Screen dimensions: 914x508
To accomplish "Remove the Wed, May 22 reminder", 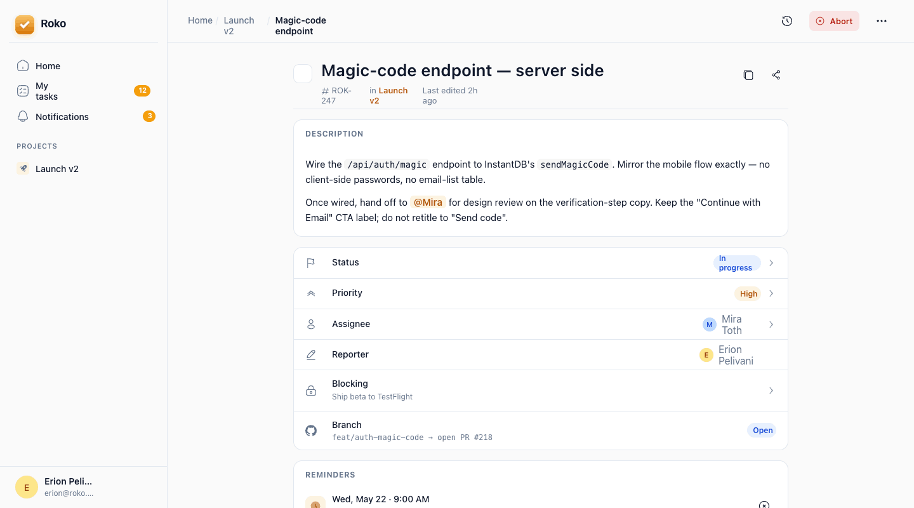I will tap(764, 505).
